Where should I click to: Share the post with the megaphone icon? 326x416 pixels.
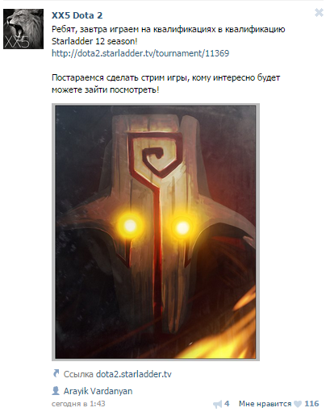[217, 404]
